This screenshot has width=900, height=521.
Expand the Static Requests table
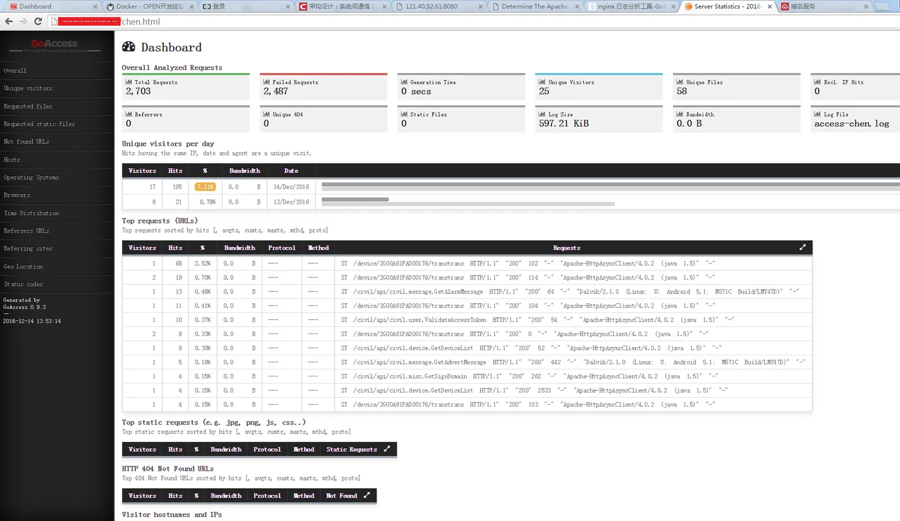[x=387, y=449]
